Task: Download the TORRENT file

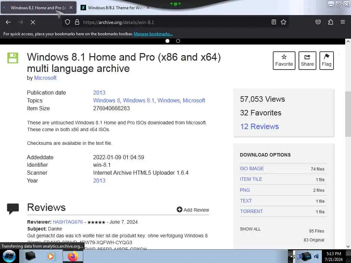Action: [251, 211]
